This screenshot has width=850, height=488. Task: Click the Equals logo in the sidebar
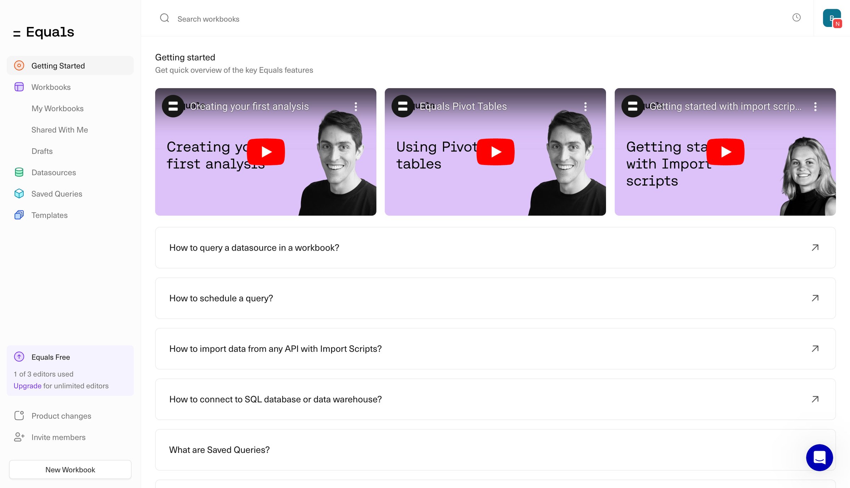[44, 32]
